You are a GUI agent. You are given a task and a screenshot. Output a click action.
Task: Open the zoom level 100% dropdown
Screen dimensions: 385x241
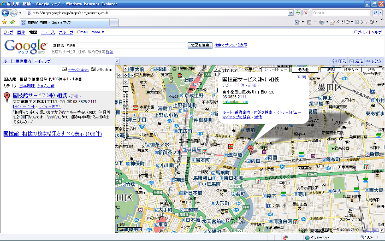tap(377, 237)
